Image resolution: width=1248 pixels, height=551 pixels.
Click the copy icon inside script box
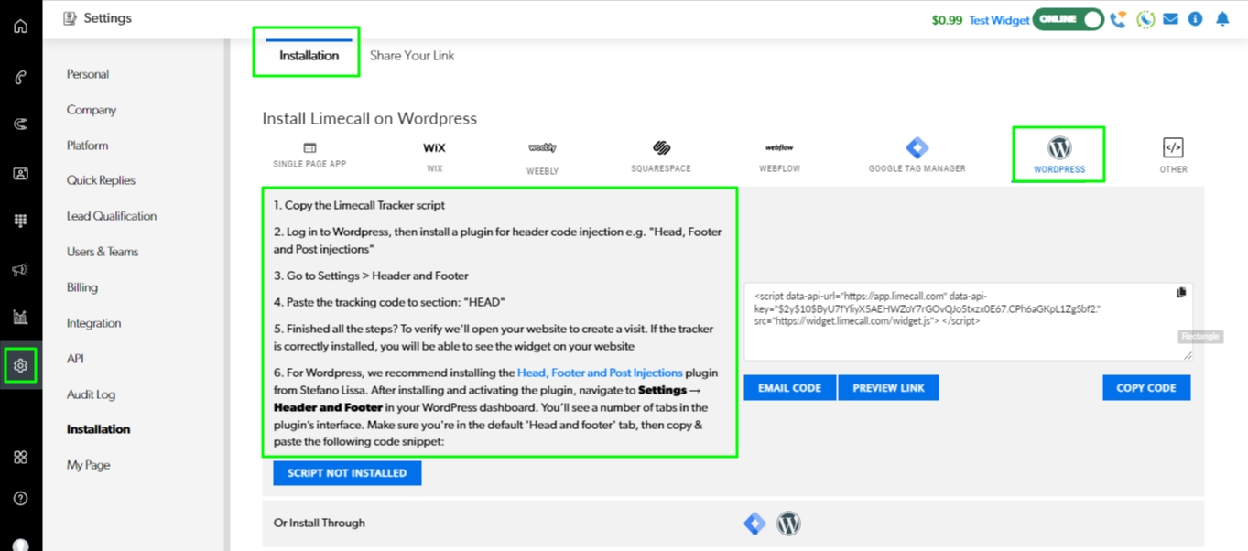(1181, 293)
